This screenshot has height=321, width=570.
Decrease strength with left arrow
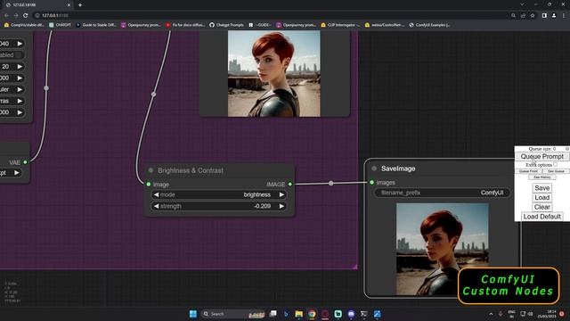point(157,206)
